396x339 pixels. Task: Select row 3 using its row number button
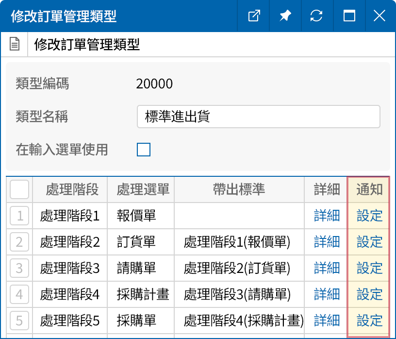coord(19,268)
